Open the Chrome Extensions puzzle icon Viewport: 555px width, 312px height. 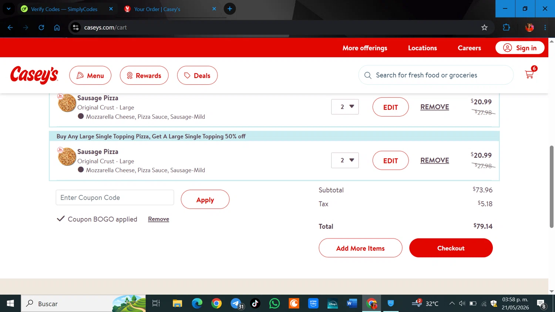click(506, 27)
